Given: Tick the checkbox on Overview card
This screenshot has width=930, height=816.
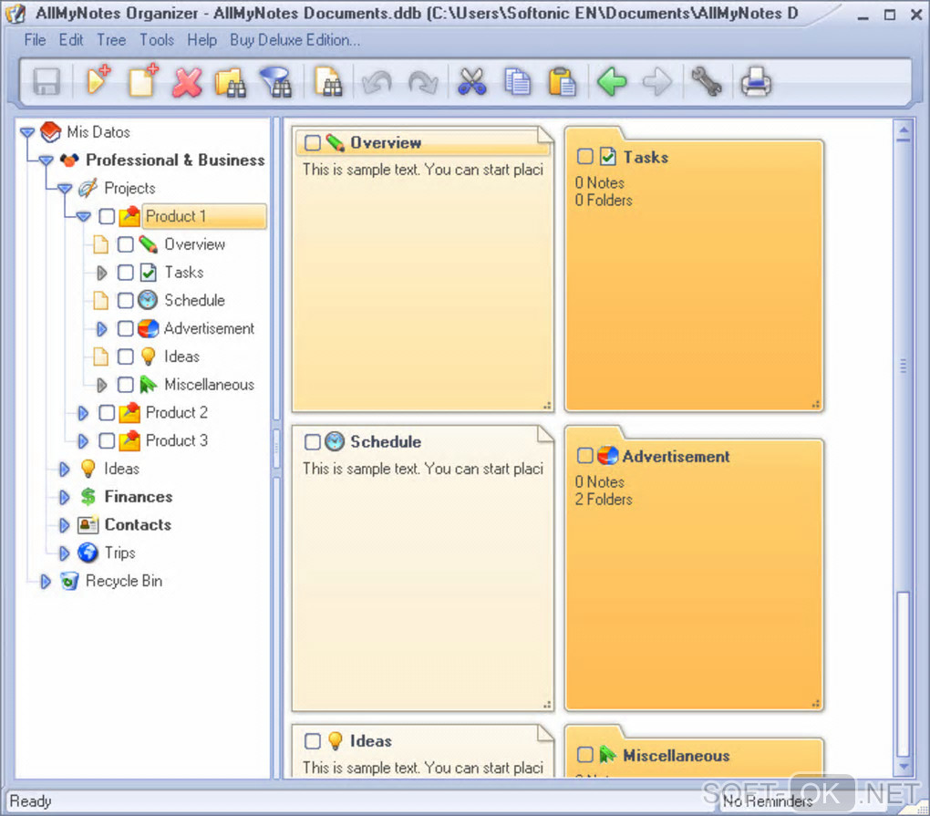Looking at the screenshot, I should 312,142.
